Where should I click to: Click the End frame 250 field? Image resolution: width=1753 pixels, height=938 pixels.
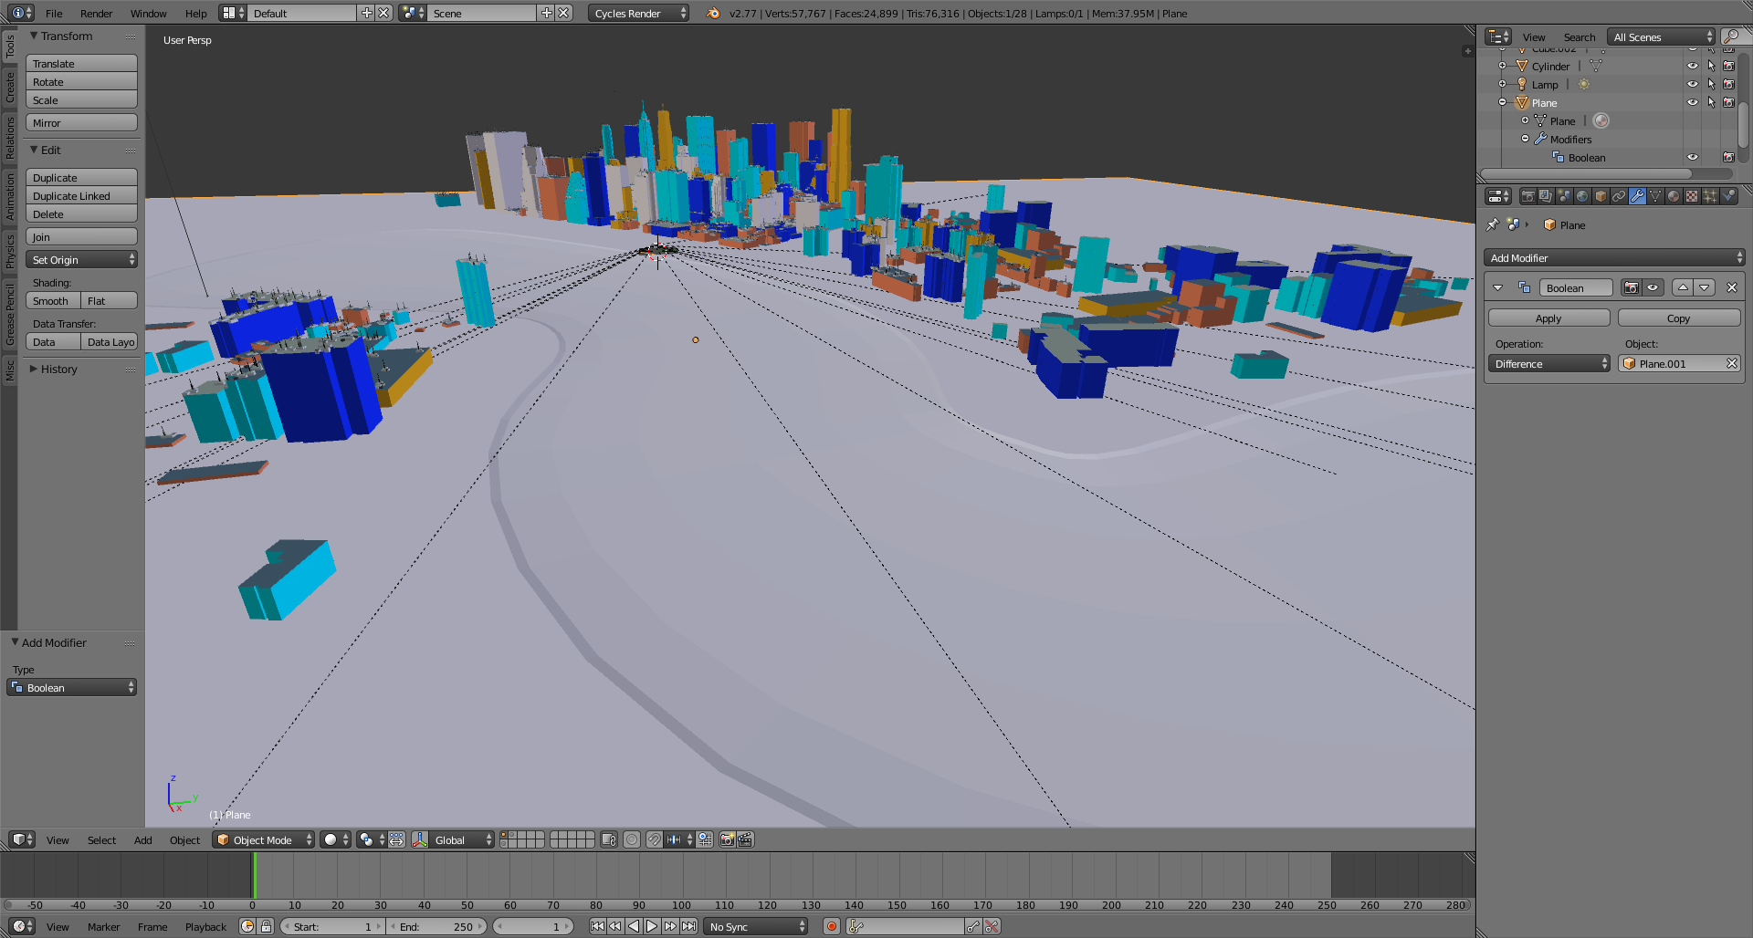[x=438, y=926]
